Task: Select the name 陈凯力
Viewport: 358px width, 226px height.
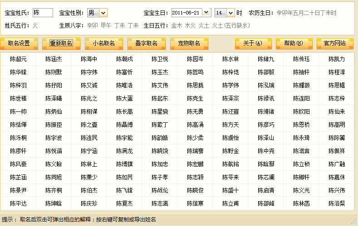Action: point(337,59)
